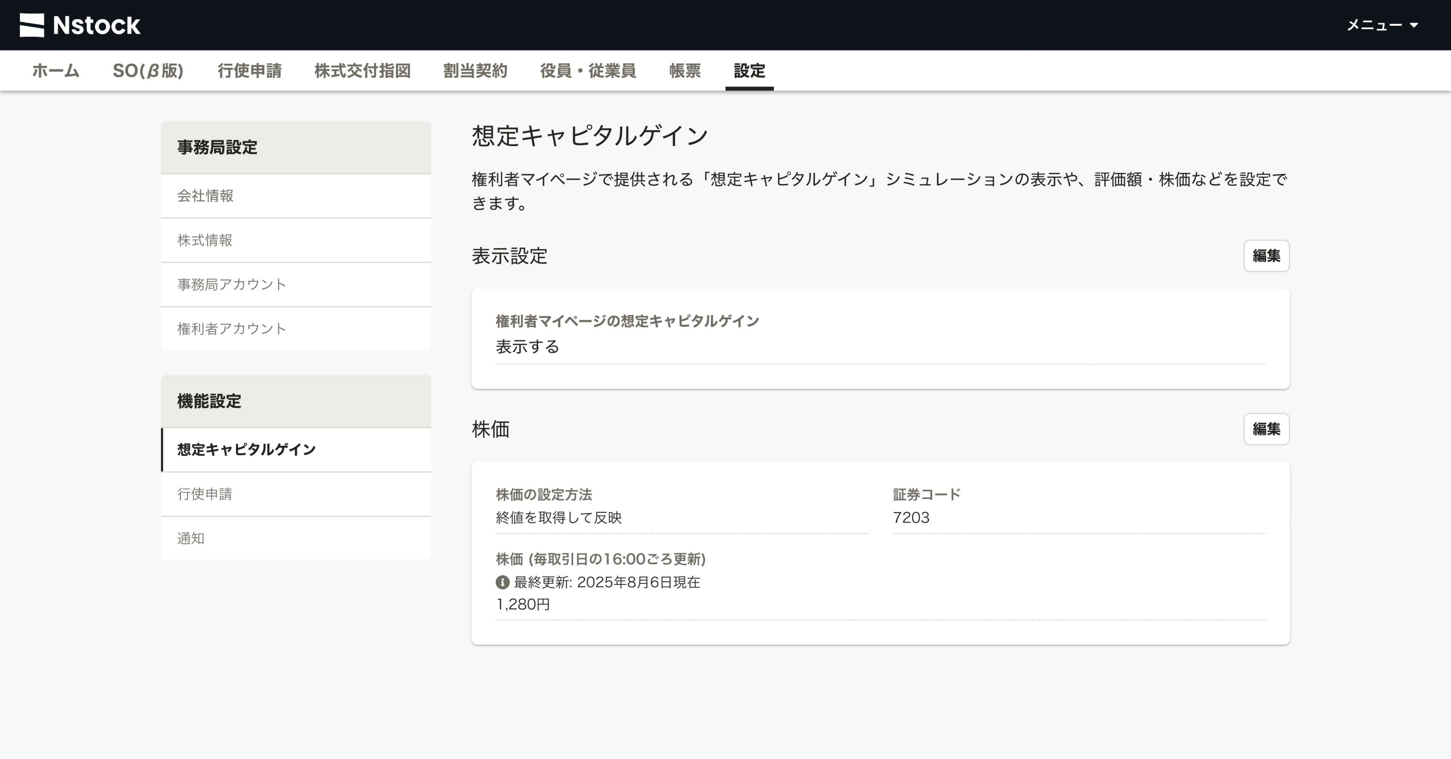Click 株価 (毎取引日の16:00ごろ更新) label
This screenshot has width=1451, height=759.
tap(600, 559)
